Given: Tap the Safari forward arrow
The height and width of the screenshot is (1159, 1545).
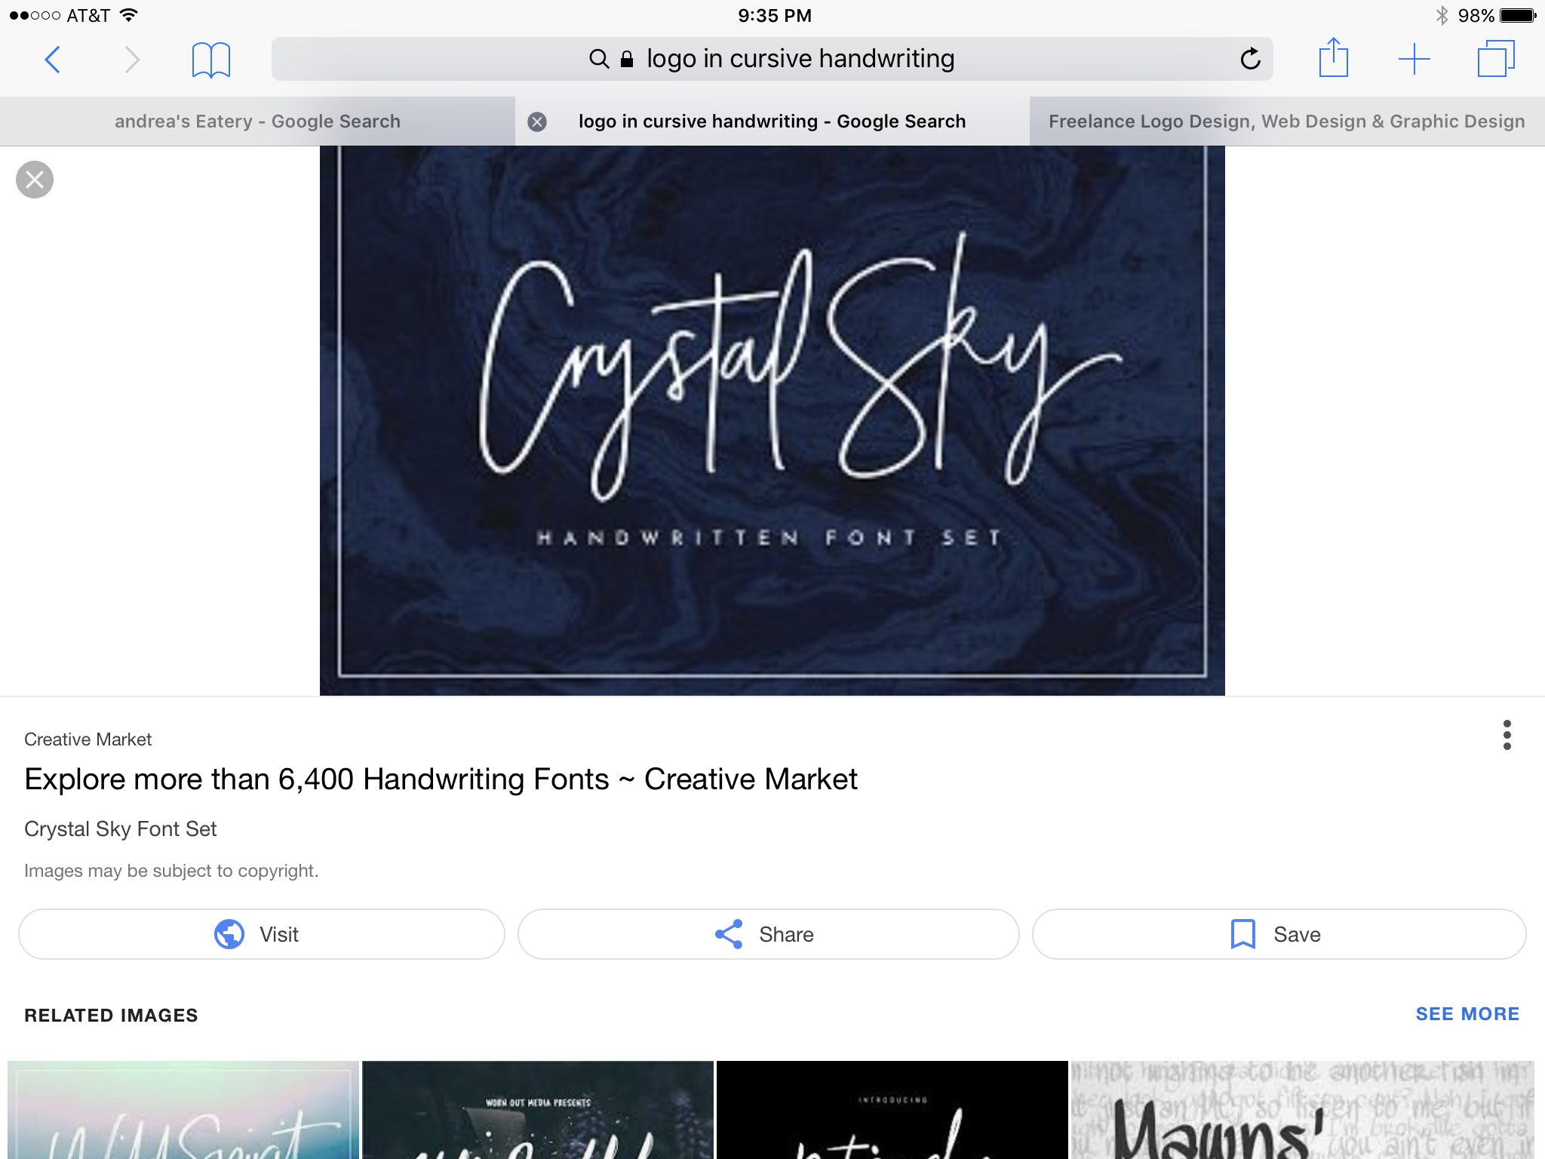Looking at the screenshot, I should pos(132,59).
